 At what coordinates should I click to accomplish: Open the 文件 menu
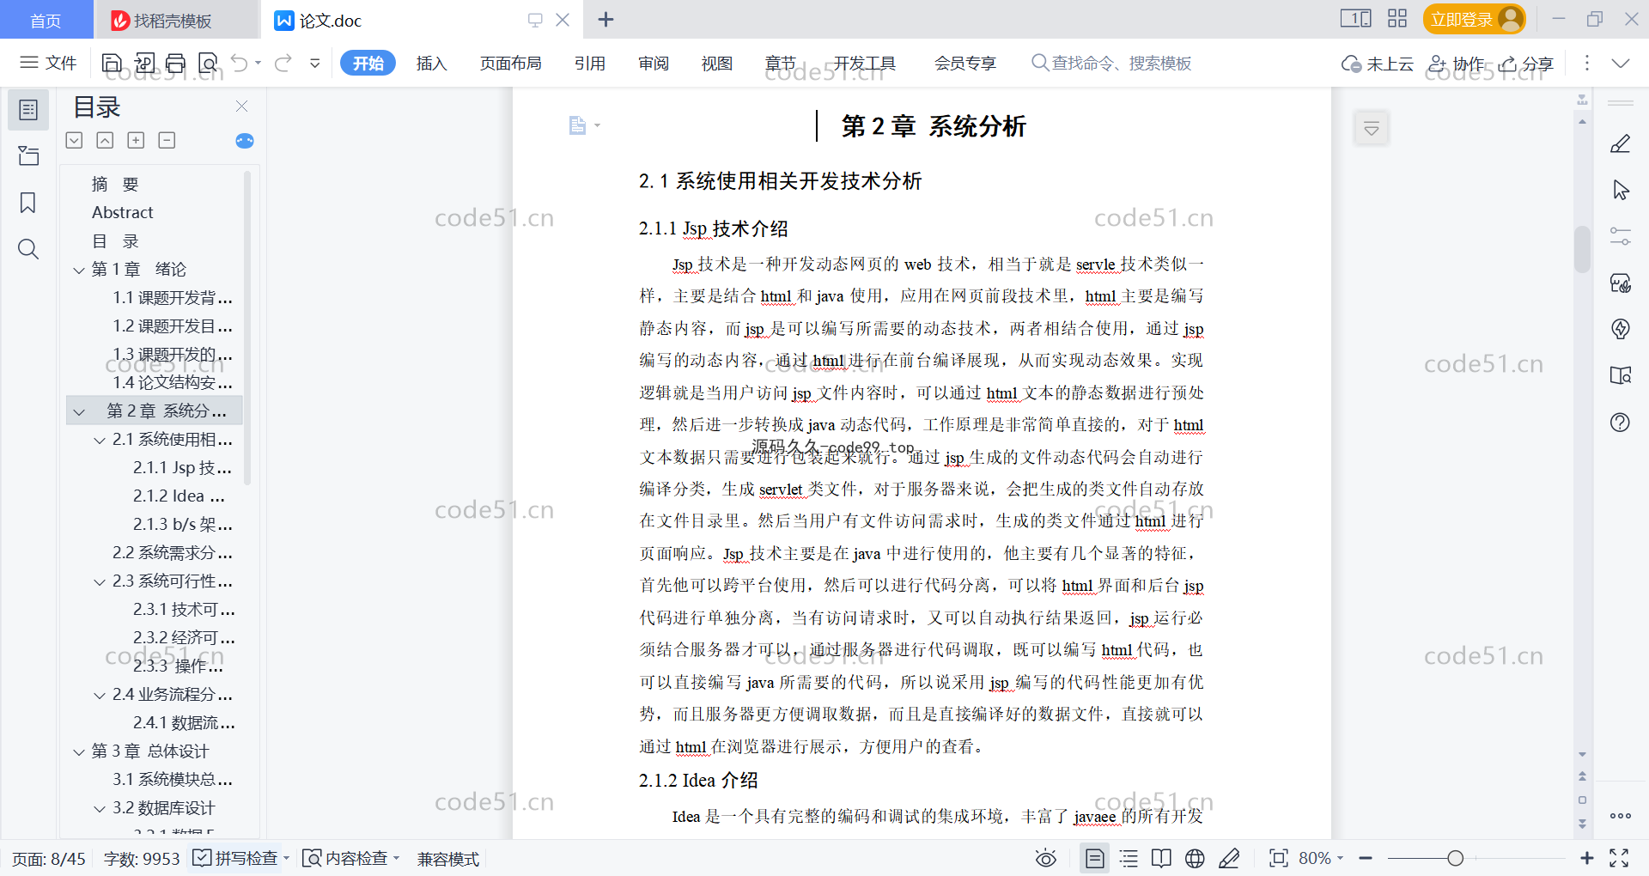click(x=49, y=63)
